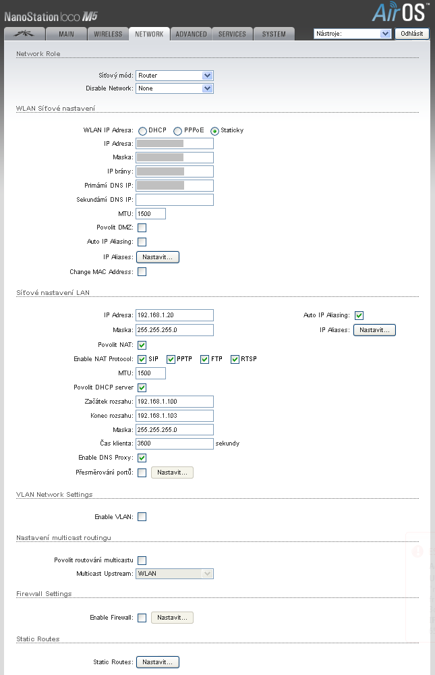Disable the SIP NAT protocol checkbox
Image resolution: width=435 pixels, height=675 pixels.
(142, 359)
